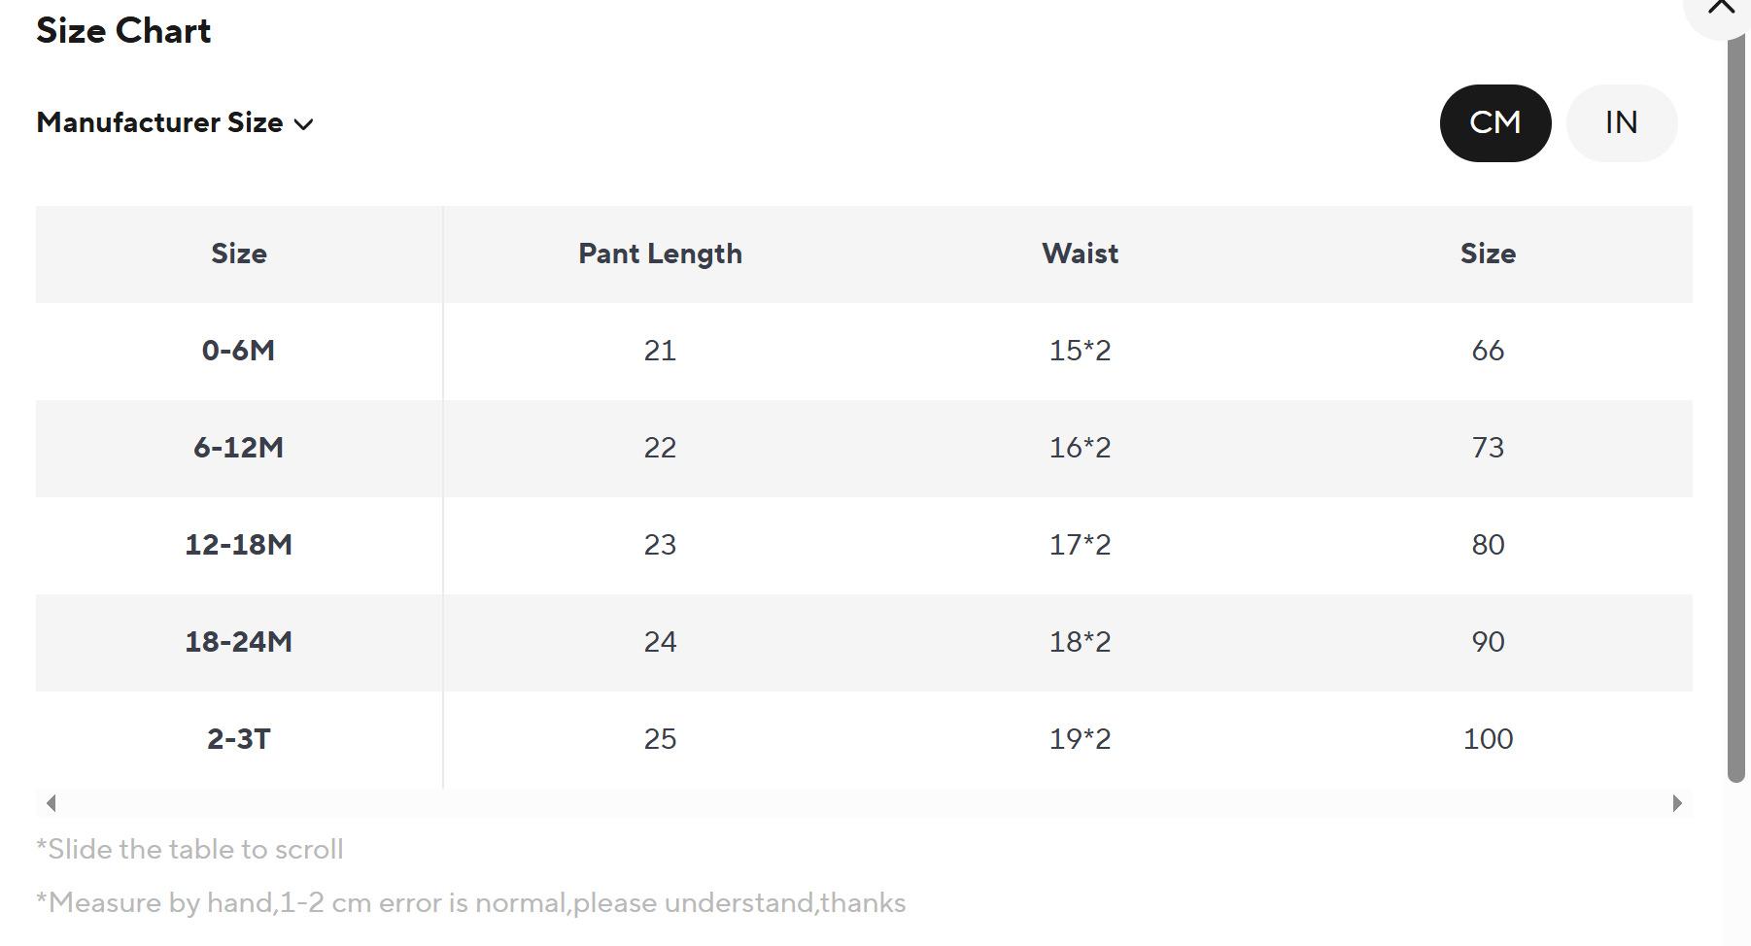Click the 100 value in last Size column
The height and width of the screenshot is (946, 1751).
click(x=1488, y=739)
